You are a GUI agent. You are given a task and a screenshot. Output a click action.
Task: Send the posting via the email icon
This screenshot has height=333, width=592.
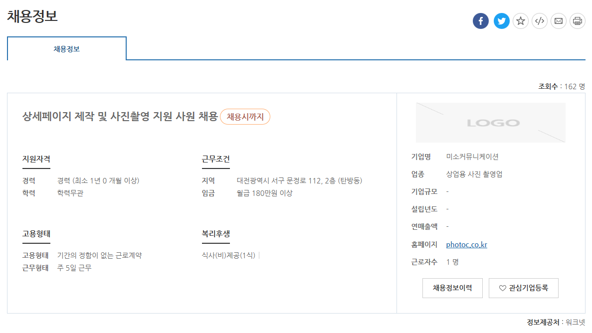[x=559, y=21]
